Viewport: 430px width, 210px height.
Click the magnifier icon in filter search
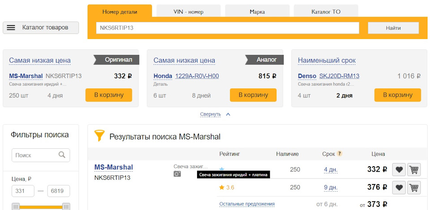coord(62,155)
